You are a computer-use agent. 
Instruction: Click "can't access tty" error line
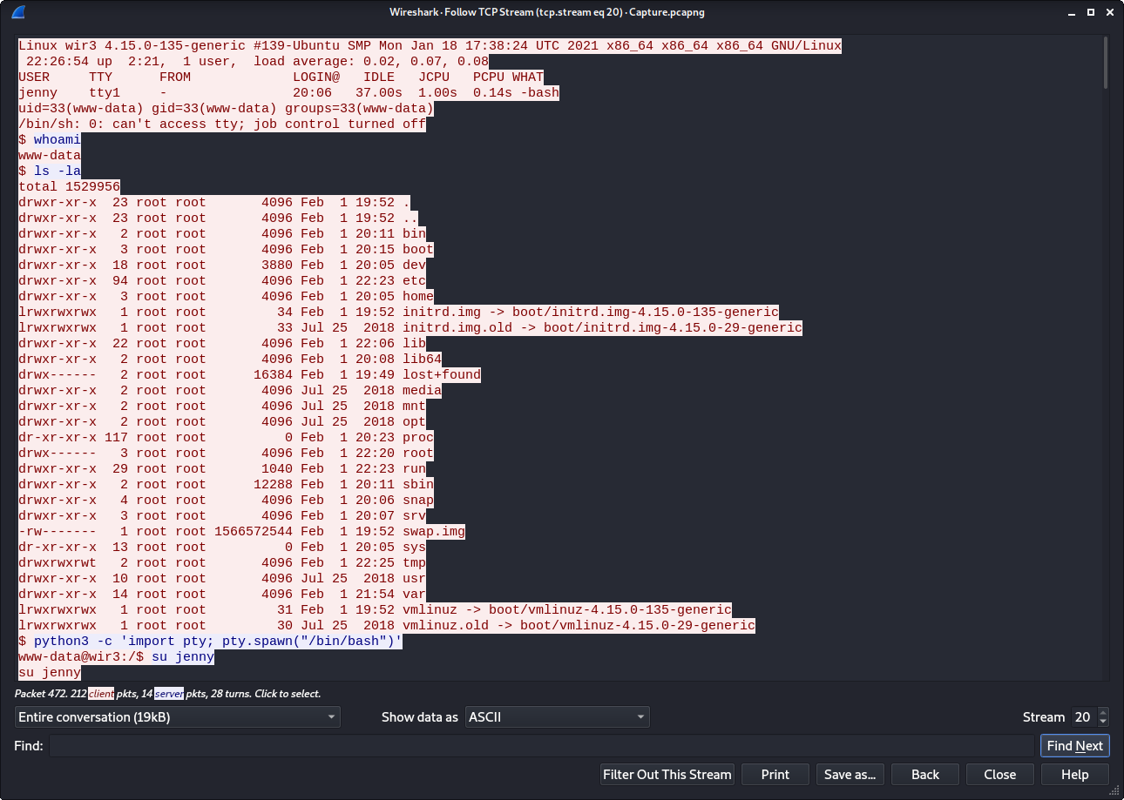coord(222,124)
